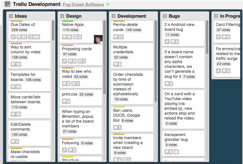
Task: Click the Bugs list scrollbar thumb
Action: [207, 37]
